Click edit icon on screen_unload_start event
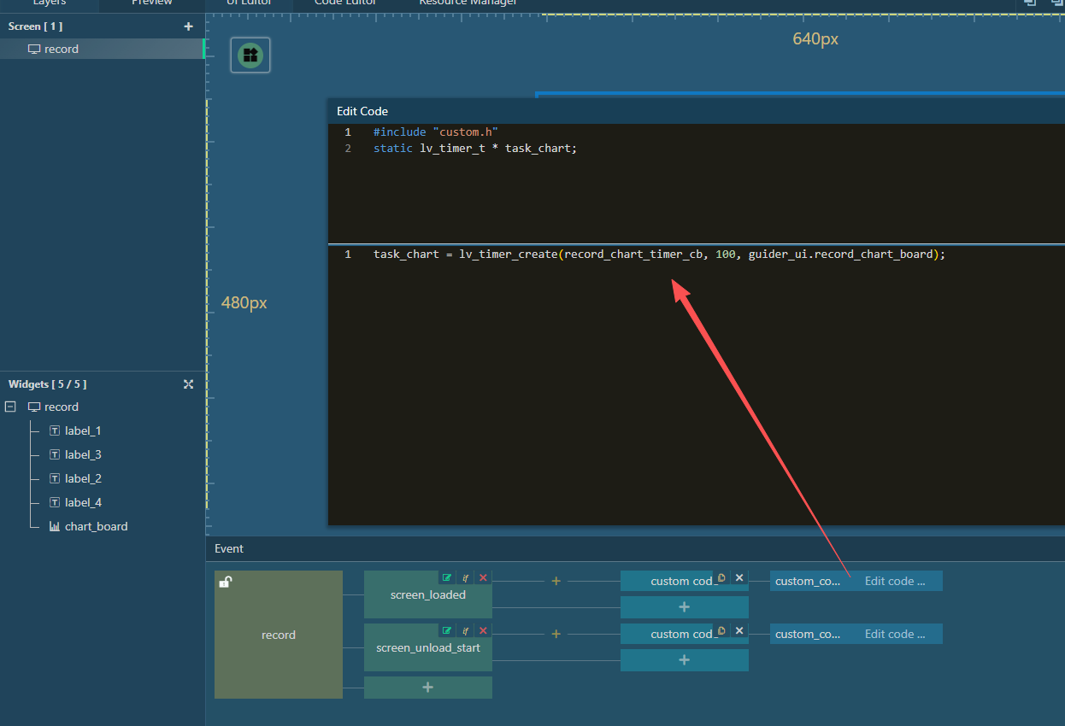Screen dimensions: 1065x726 [446, 631]
